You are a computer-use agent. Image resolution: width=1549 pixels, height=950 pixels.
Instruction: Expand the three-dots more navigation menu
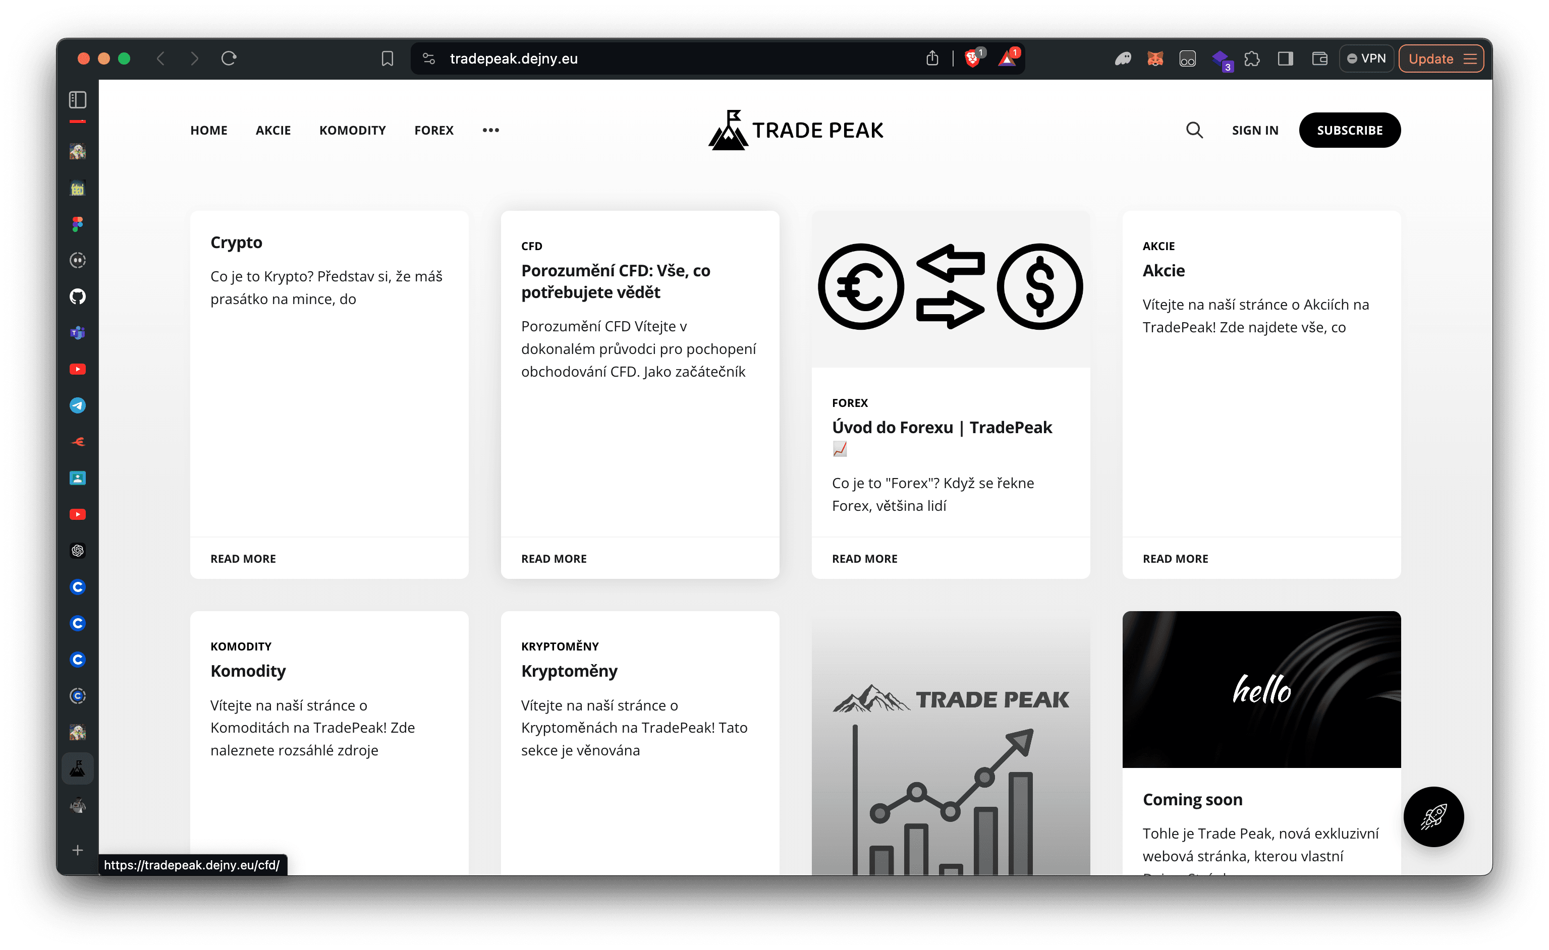490,130
